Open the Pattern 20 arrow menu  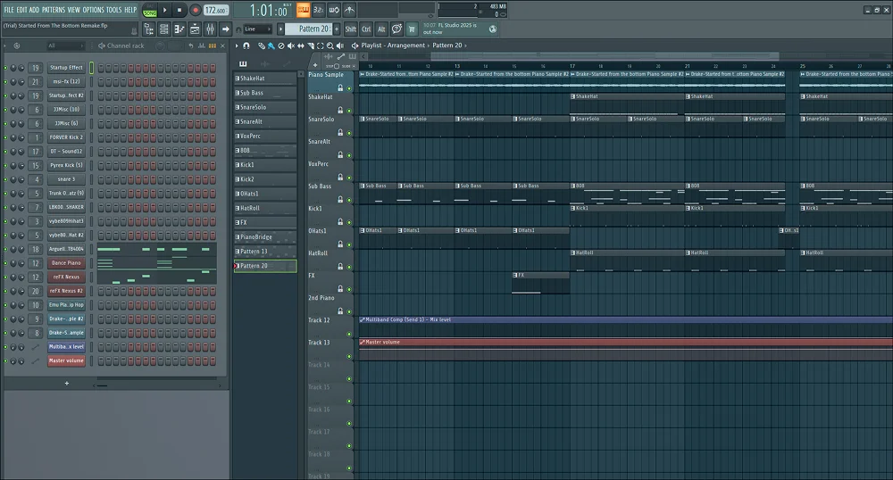click(x=280, y=29)
